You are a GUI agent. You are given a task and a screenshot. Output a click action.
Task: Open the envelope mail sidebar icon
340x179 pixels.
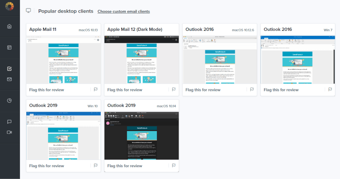[9, 79]
